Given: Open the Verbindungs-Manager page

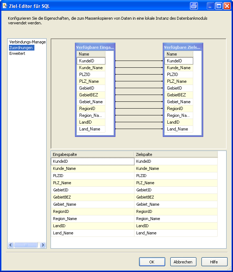Looking at the screenshot, I should 27,42.
